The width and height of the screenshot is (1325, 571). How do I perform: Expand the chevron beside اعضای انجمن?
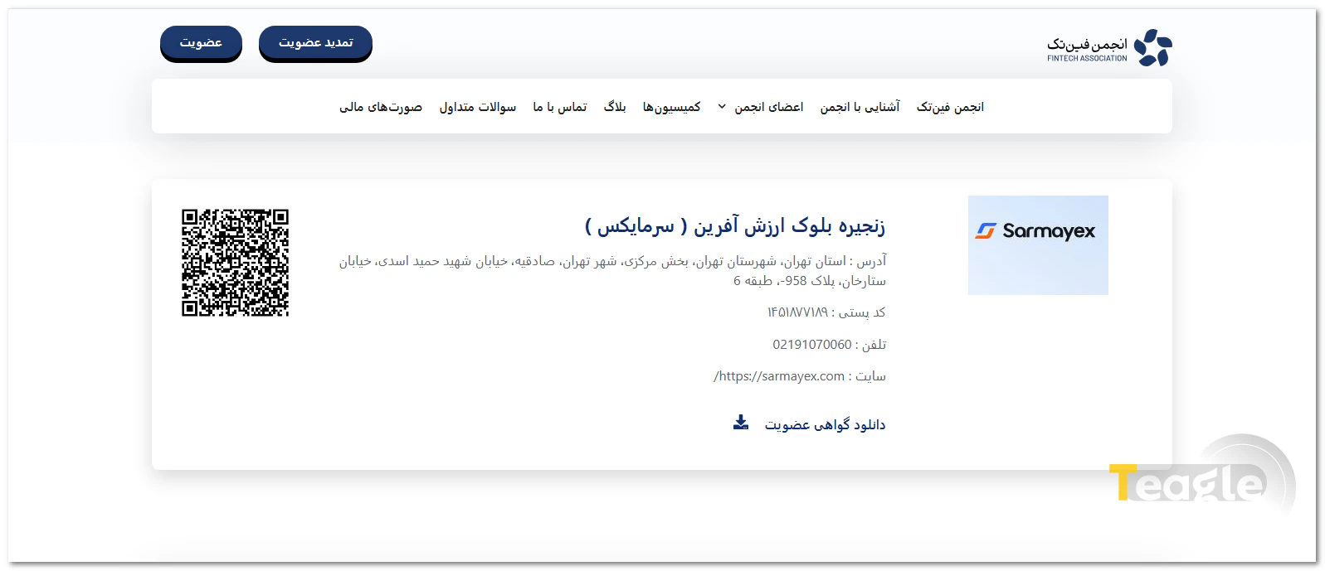point(722,107)
